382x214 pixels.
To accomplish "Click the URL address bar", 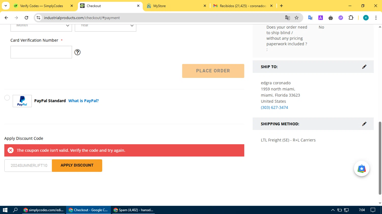I will (163, 18).
